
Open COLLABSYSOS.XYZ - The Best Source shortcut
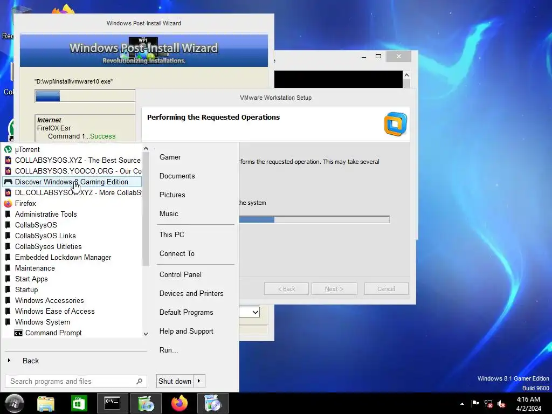(72, 160)
